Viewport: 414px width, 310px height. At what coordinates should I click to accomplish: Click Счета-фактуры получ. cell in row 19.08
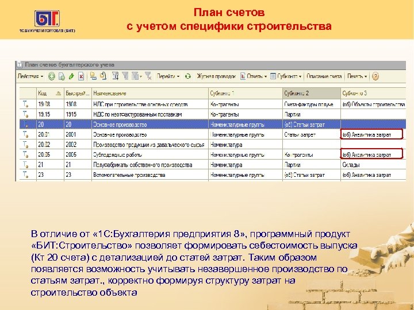point(312,104)
